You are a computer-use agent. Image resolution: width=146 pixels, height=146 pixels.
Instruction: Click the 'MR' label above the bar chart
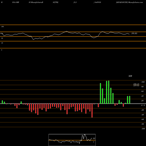(130, 76)
